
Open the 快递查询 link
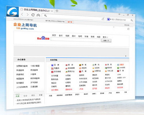point(20,70)
